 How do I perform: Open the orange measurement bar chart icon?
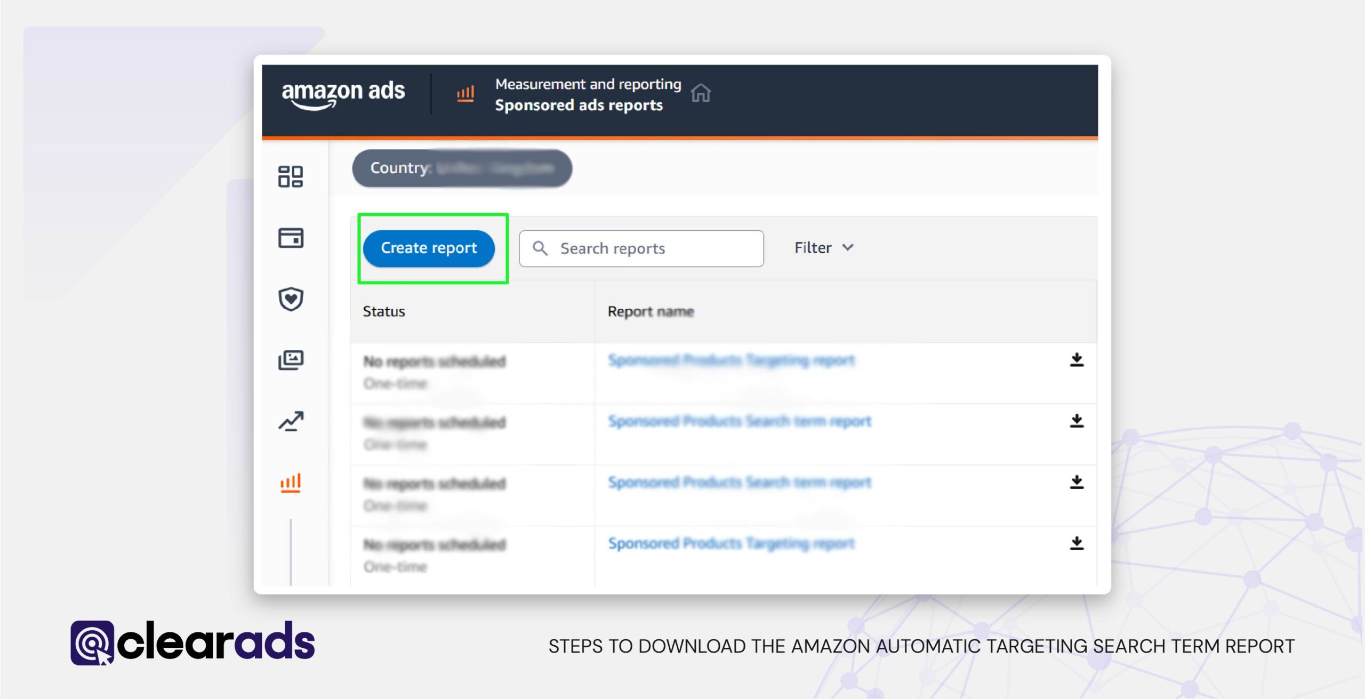292,481
